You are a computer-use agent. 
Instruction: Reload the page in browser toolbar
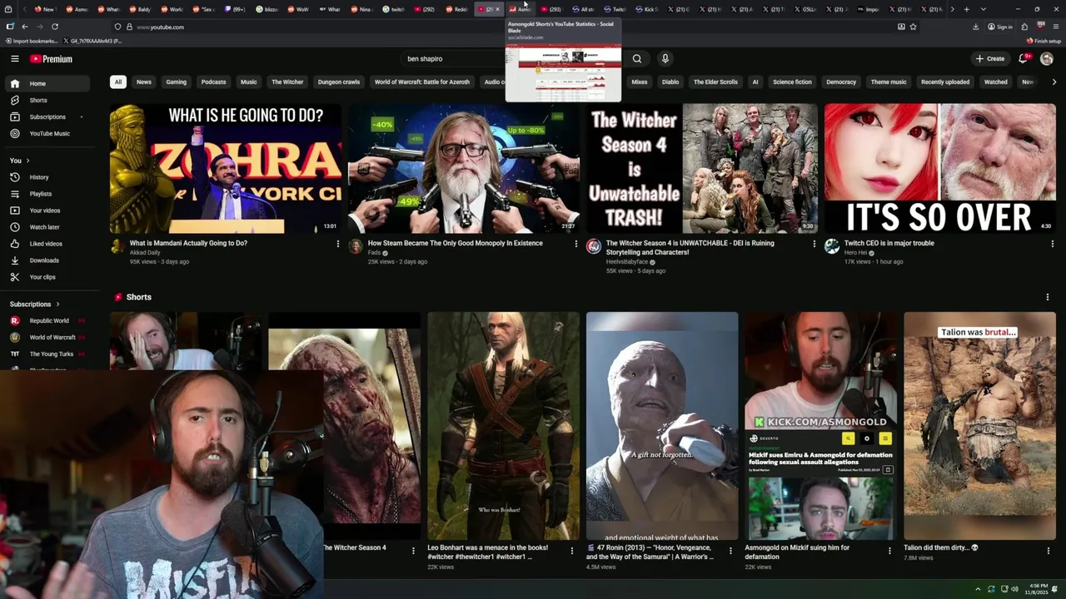click(55, 27)
